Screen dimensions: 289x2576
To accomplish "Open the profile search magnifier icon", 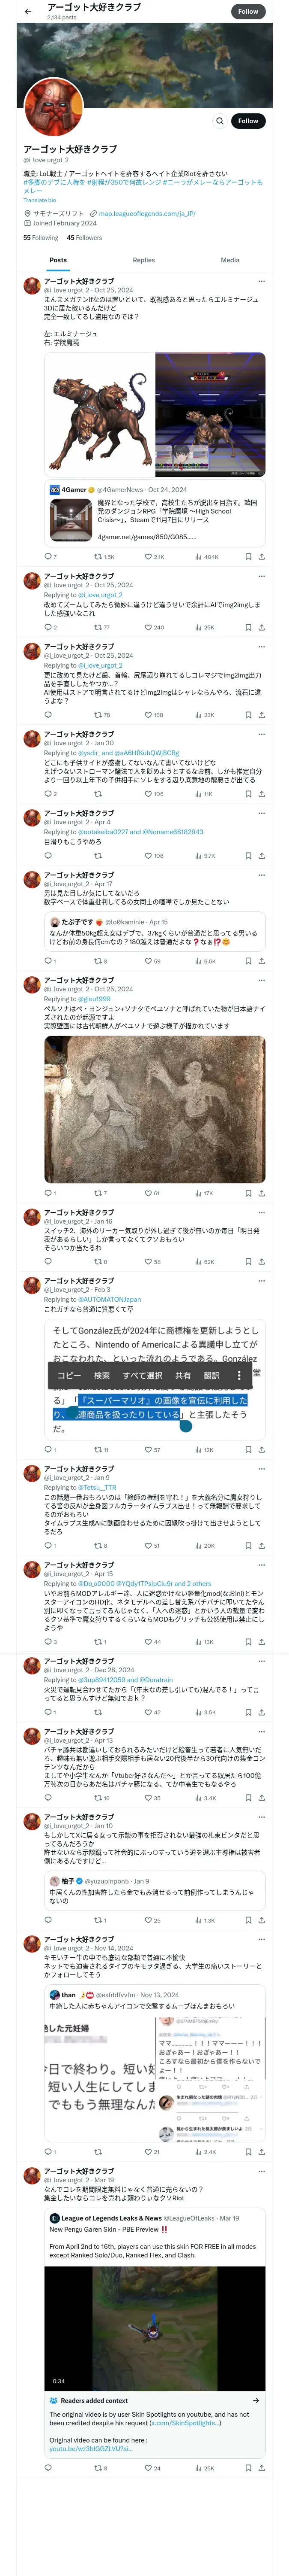I will click(x=219, y=121).
